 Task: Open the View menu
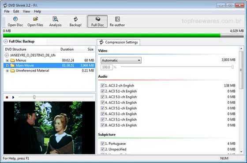click(26, 11)
